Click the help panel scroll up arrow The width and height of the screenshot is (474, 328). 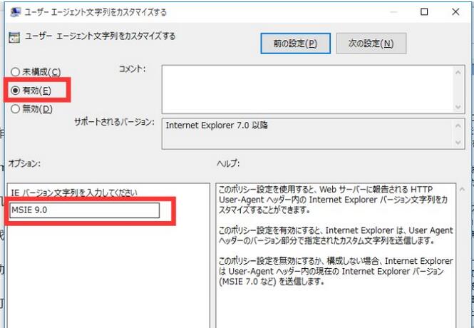(x=462, y=190)
